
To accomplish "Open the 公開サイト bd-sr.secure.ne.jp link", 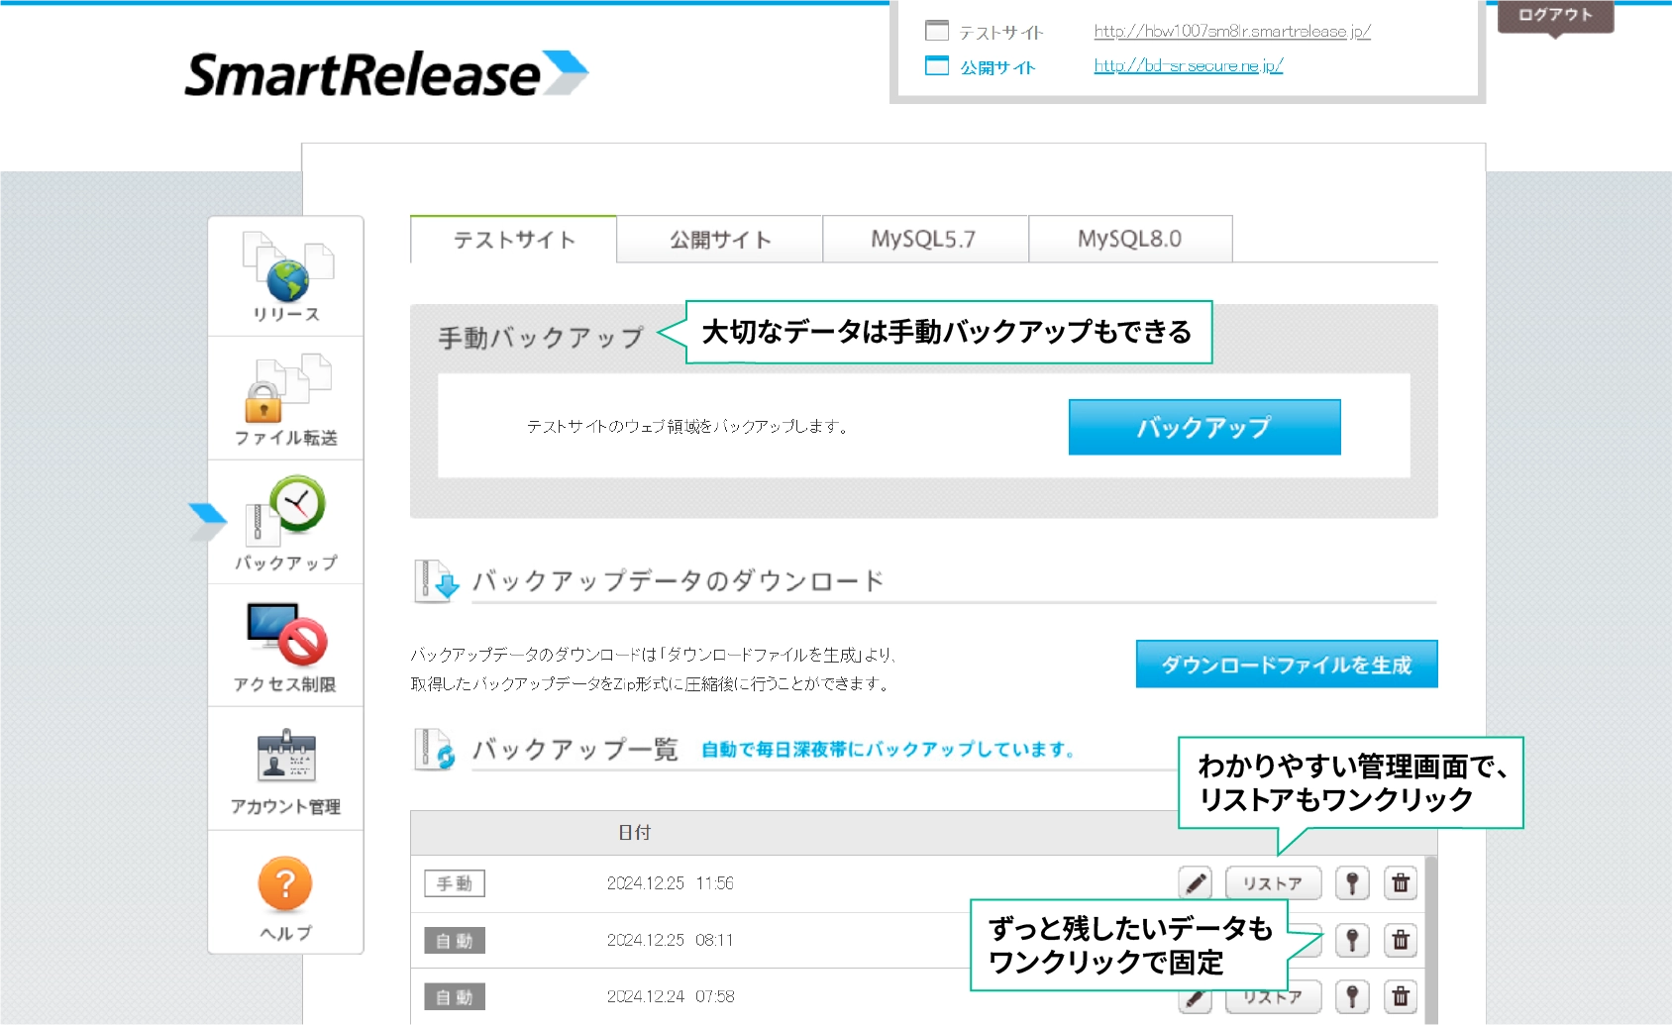I will (1189, 65).
